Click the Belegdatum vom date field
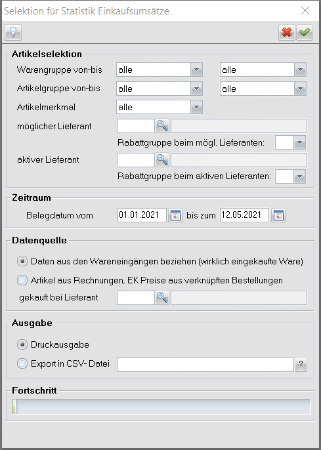The height and width of the screenshot is (450, 321). click(x=142, y=215)
